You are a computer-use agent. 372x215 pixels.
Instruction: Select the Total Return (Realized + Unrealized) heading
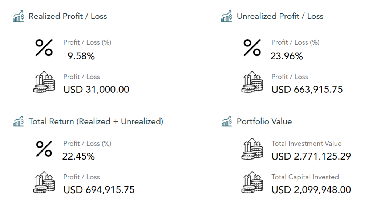tap(96, 121)
